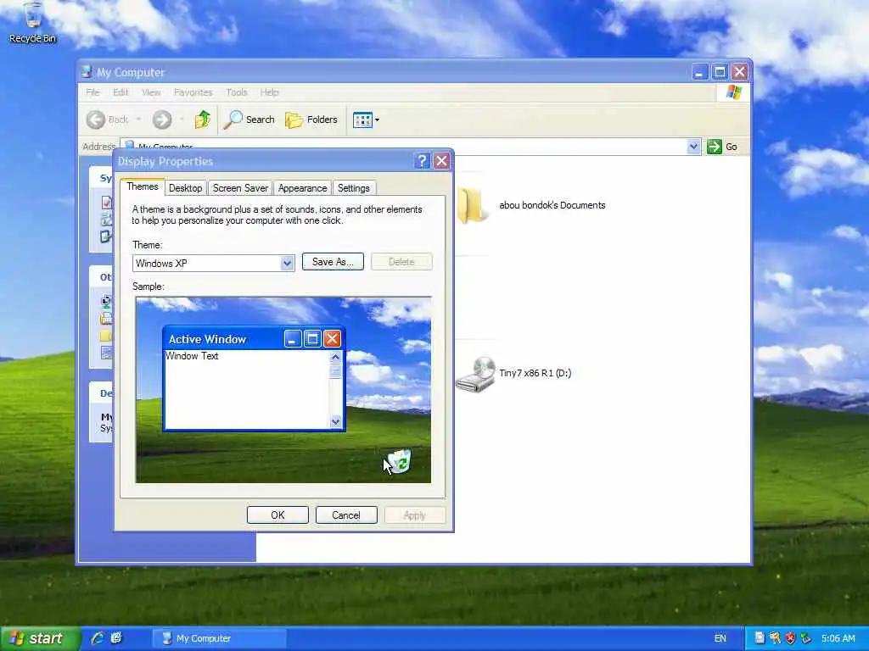Open the Tools menu in My Computer
Viewport: 869px width, 651px height.
(236, 92)
